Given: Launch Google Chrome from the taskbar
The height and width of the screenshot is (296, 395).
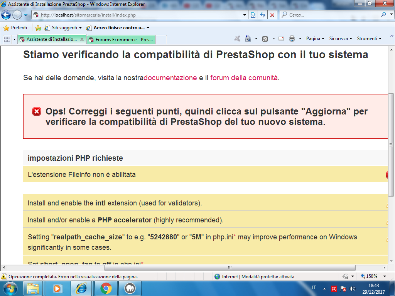Looking at the screenshot, I should coord(106,288).
